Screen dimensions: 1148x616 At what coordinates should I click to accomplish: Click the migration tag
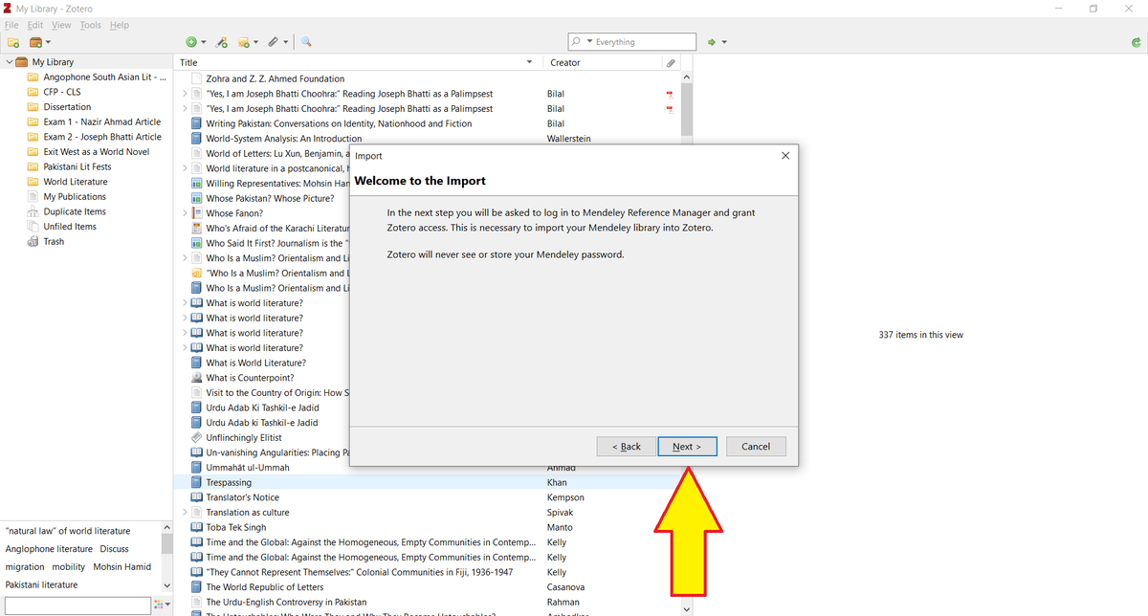[x=24, y=566]
